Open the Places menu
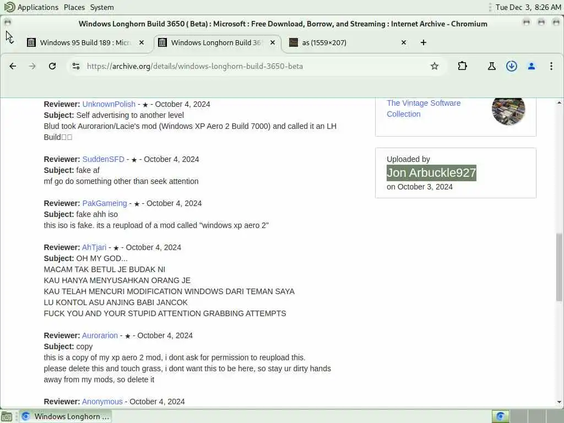564x423 pixels. coord(74,7)
